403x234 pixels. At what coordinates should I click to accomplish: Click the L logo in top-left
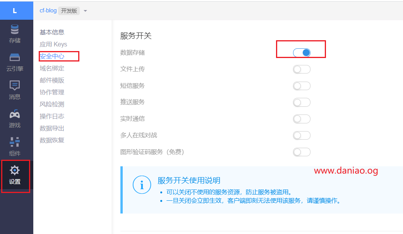tap(15, 10)
